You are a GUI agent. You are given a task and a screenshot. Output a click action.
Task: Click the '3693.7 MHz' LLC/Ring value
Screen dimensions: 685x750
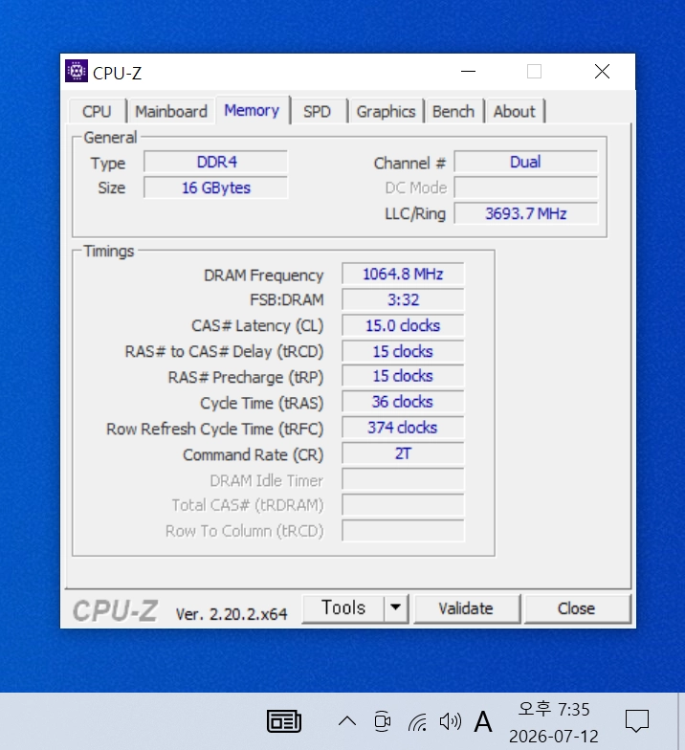click(526, 213)
